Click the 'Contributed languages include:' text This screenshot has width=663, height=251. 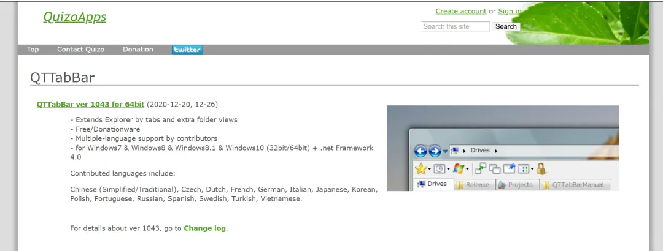tap(123, 173)
